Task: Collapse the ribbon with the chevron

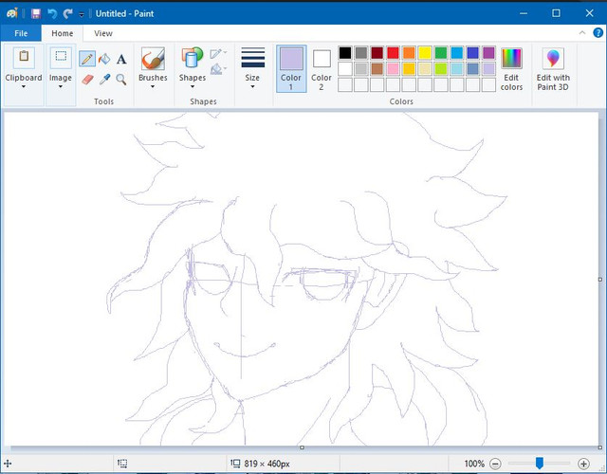Action: pos(582,33)
